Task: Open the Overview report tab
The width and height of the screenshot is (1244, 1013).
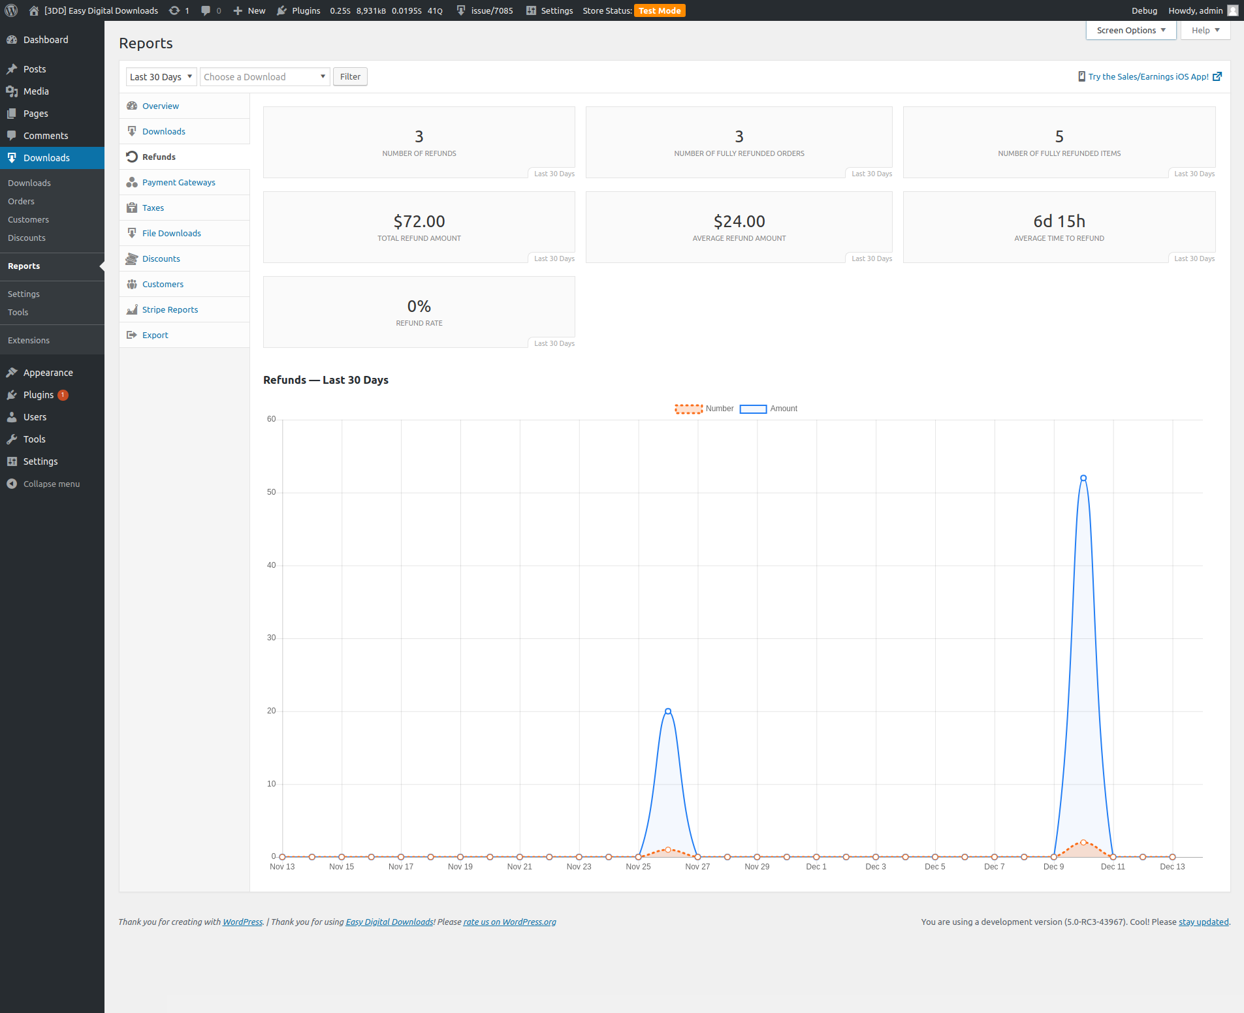Action: (x=160, y=106)
